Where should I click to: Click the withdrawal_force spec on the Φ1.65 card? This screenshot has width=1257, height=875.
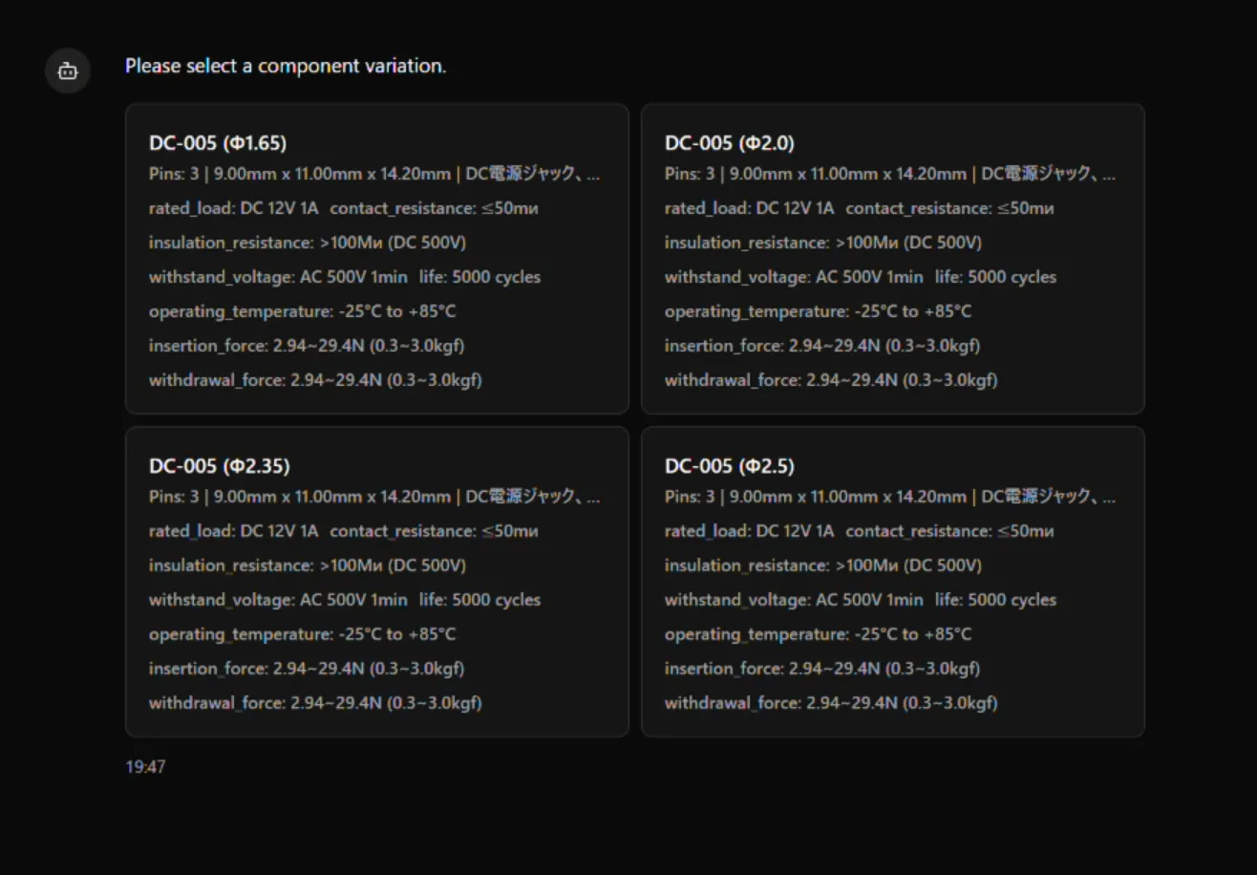pyautogui.click(x=315, y=379)
